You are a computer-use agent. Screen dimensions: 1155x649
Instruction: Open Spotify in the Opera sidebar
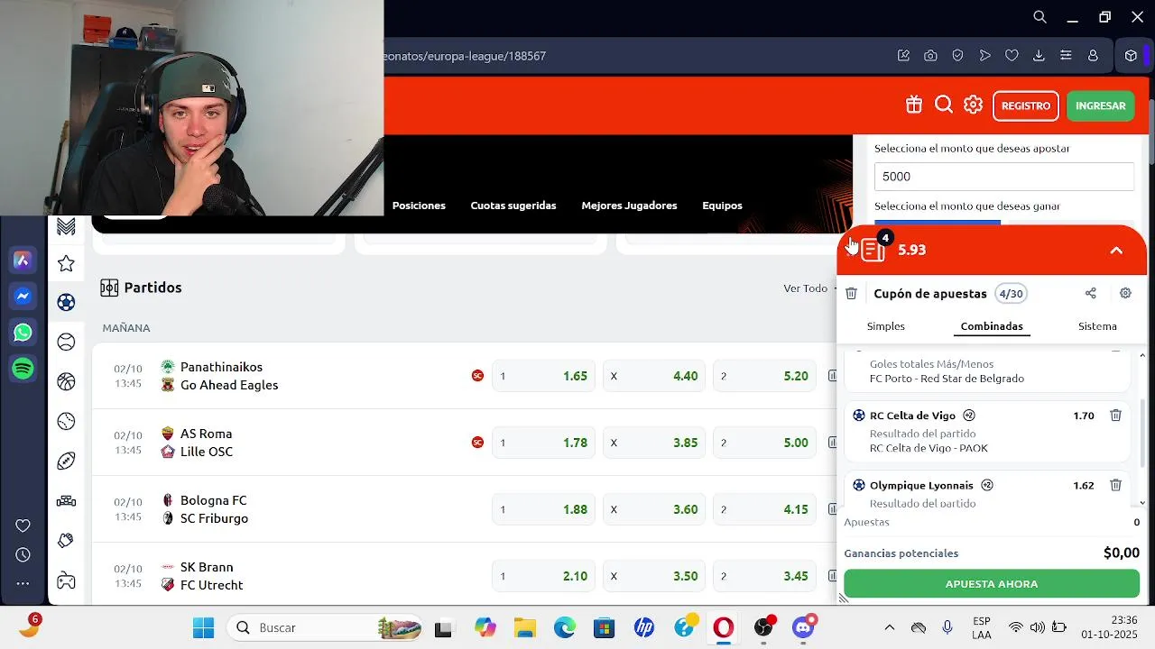point(23,368)
